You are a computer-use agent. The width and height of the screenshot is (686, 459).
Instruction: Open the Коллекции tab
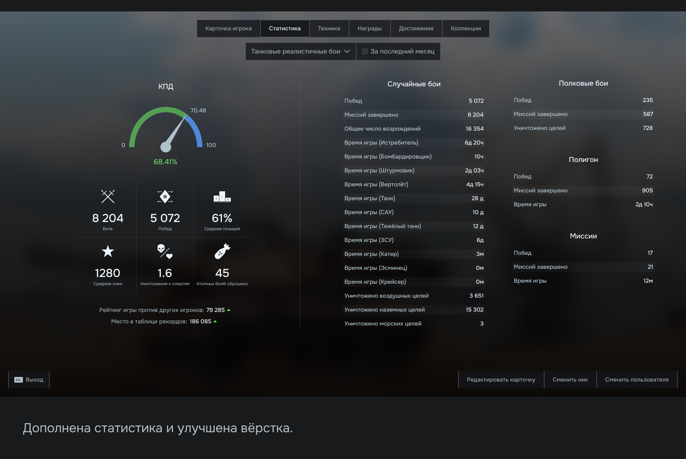[x=466, y=28]
